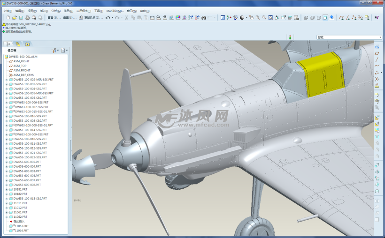This screenshot has height=238, width=385.
Task: Click the binoculars Find icon
Action: tap(204, 18)
